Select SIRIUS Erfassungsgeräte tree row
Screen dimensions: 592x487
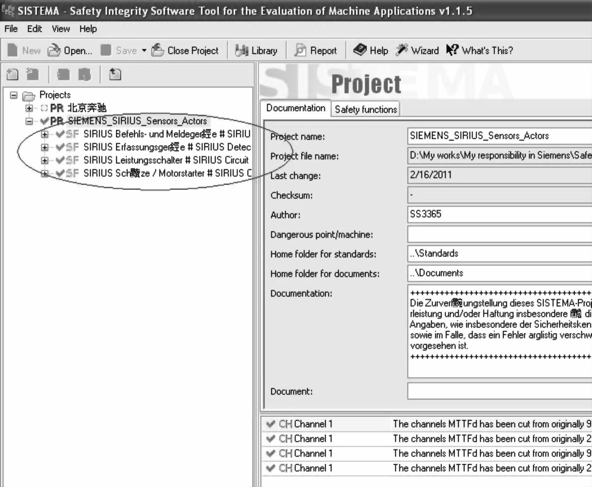click(x=167, y=147)
